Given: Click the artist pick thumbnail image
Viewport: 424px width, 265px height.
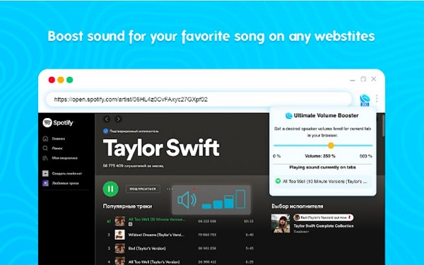Looking at the screenshot, I should tap(281, 223).
